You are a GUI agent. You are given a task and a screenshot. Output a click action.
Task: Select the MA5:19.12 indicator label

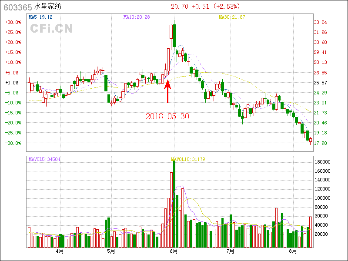[x=40, y=17]
